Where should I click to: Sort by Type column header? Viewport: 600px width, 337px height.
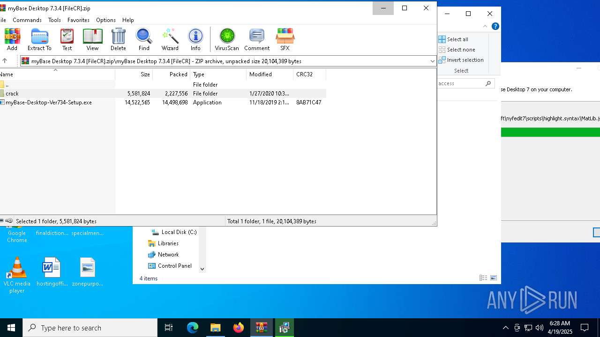218,74
